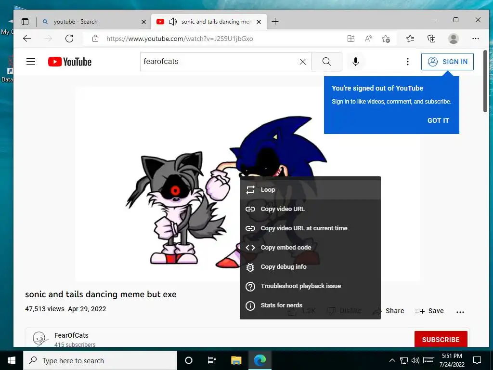Dismiss the tooltip with GOT IT
Viewport: 493px width, 370px height.
tap(438, 120)
